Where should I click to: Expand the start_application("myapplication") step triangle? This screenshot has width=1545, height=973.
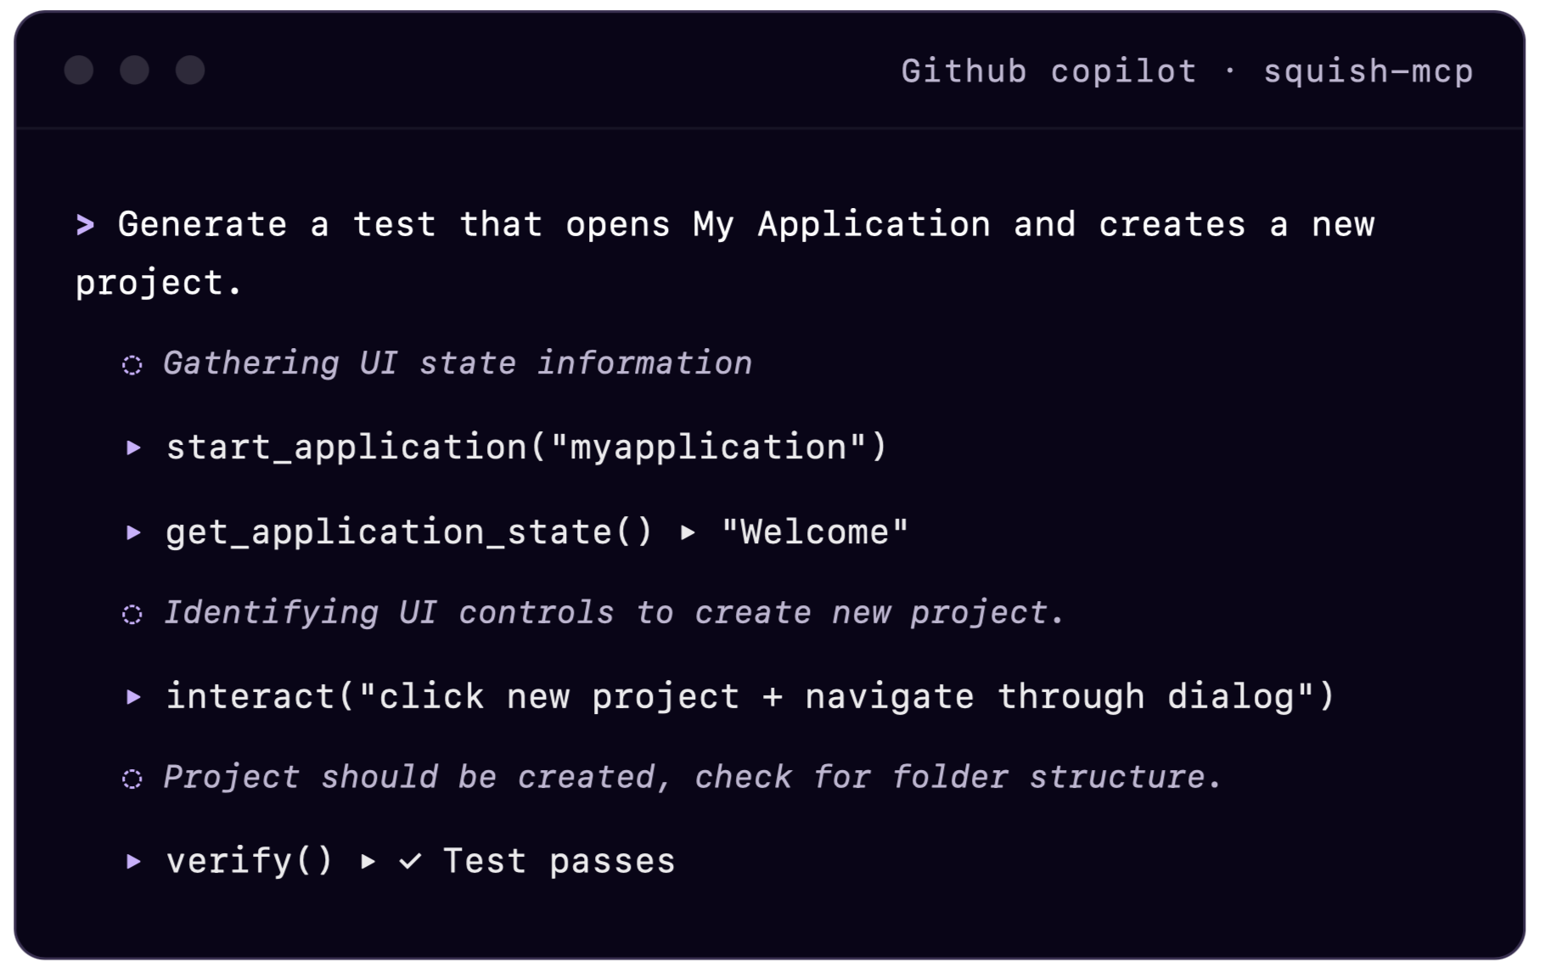133,447
